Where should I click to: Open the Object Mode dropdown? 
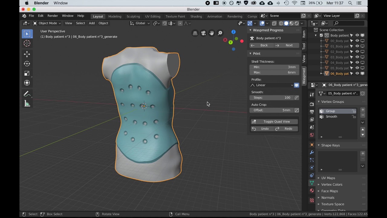(47, 23)
